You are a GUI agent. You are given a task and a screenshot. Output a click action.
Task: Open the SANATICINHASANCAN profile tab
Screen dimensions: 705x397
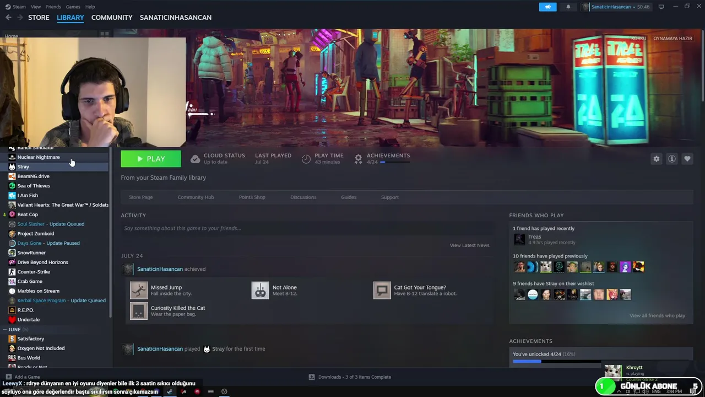[x=176, y=18]
